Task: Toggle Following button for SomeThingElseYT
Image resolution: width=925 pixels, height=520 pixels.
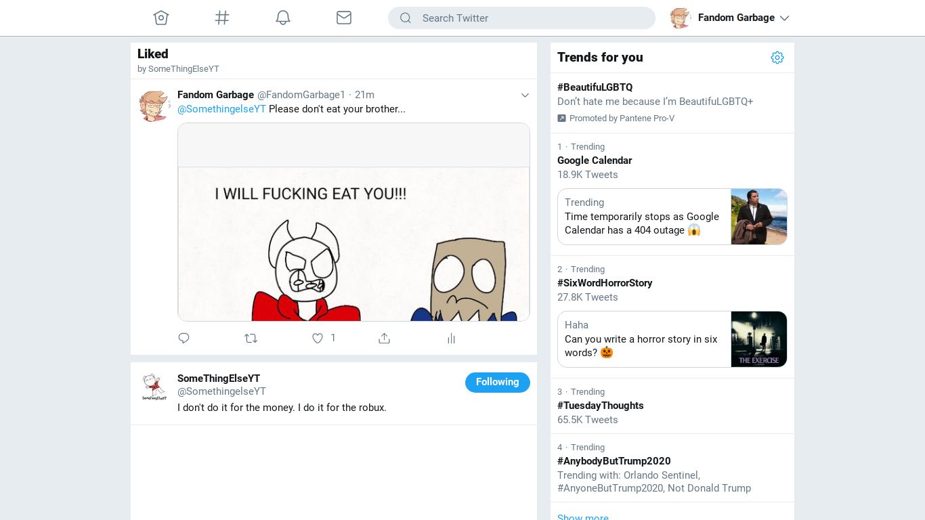Action: coord(497,382)
